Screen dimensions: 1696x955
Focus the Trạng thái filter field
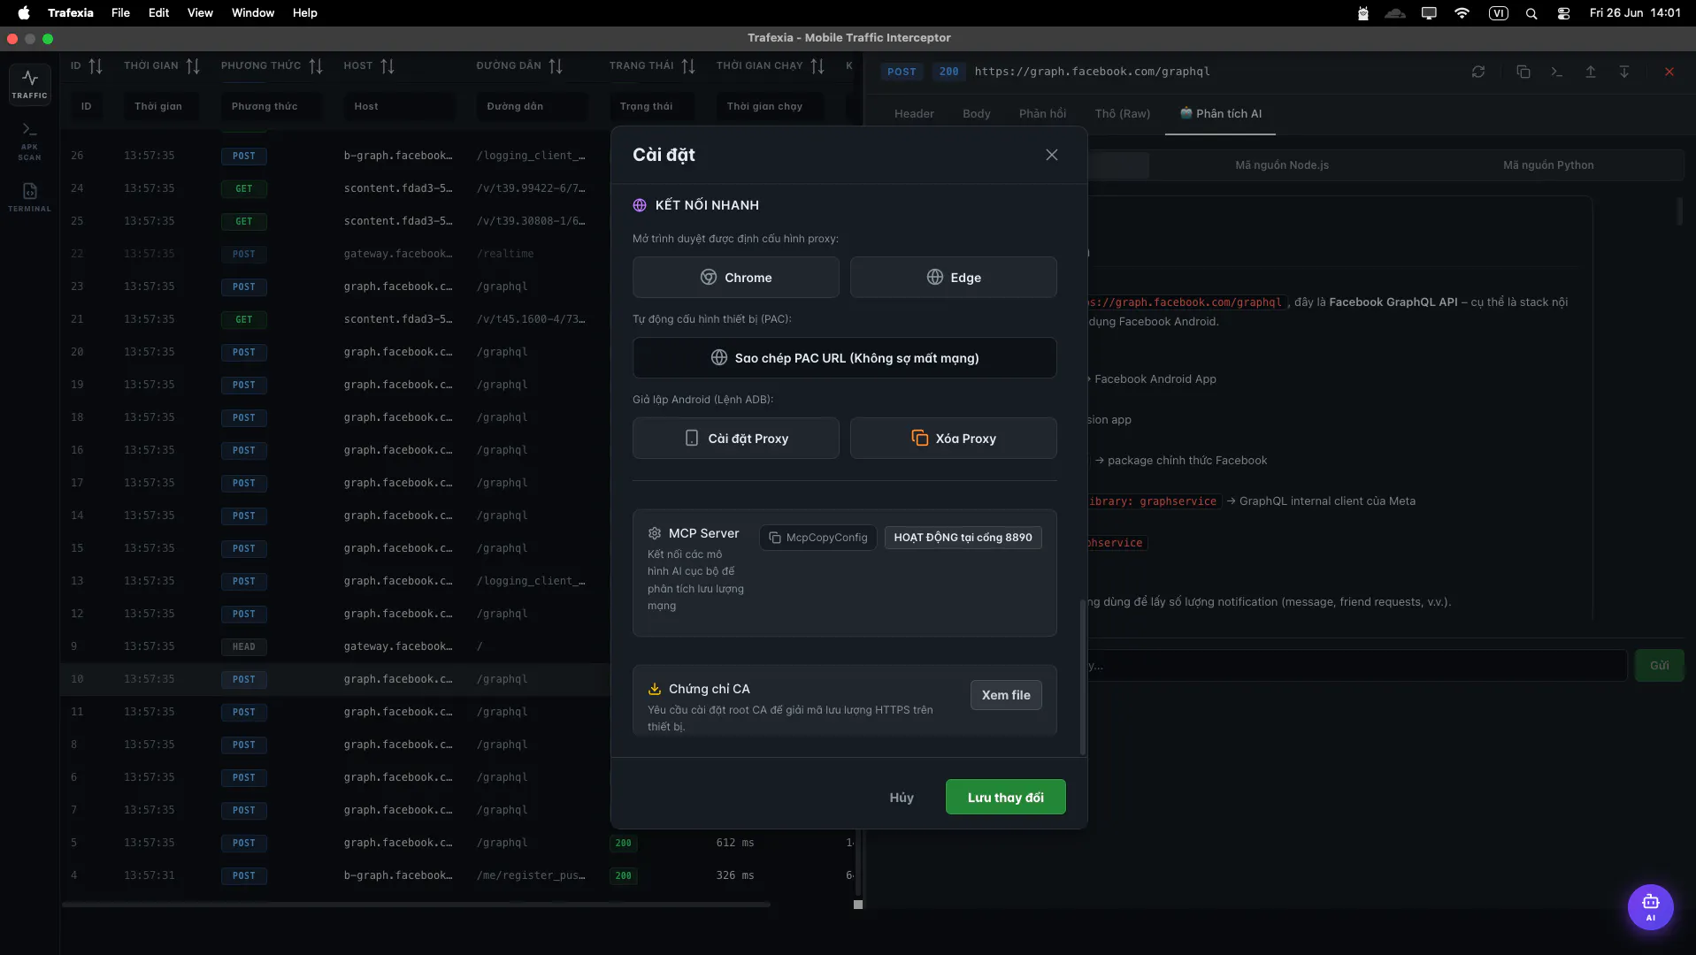(x=652, y=107)
